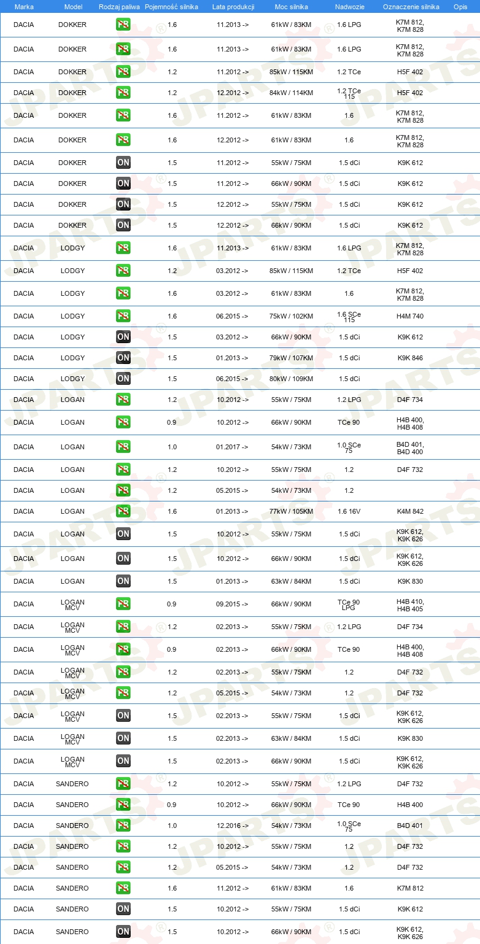Click engine code H4B 410, H4B 405
This screenshot has height=944, width=480.
(410, 604)
